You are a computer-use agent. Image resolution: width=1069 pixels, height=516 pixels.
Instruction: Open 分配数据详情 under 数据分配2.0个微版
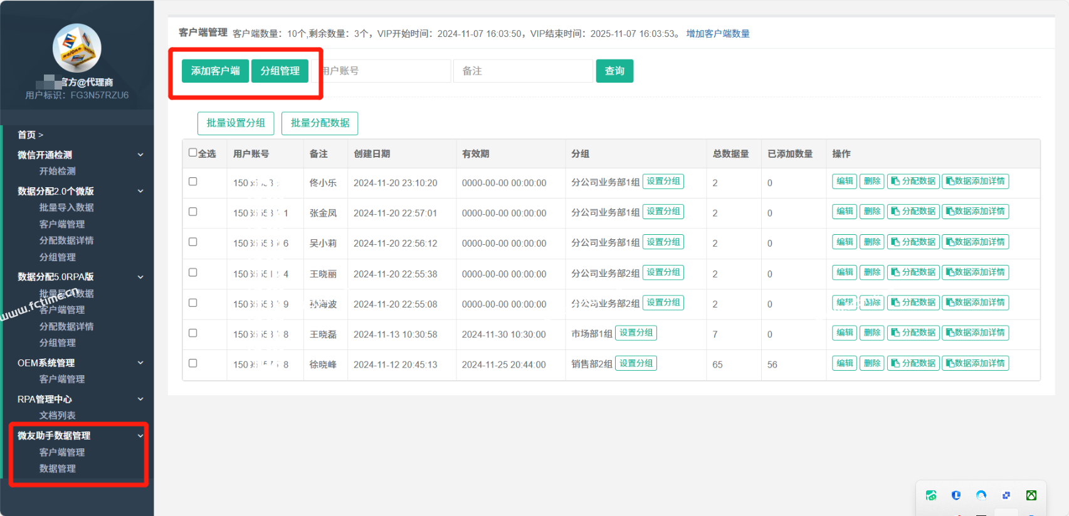coord(66,240)
